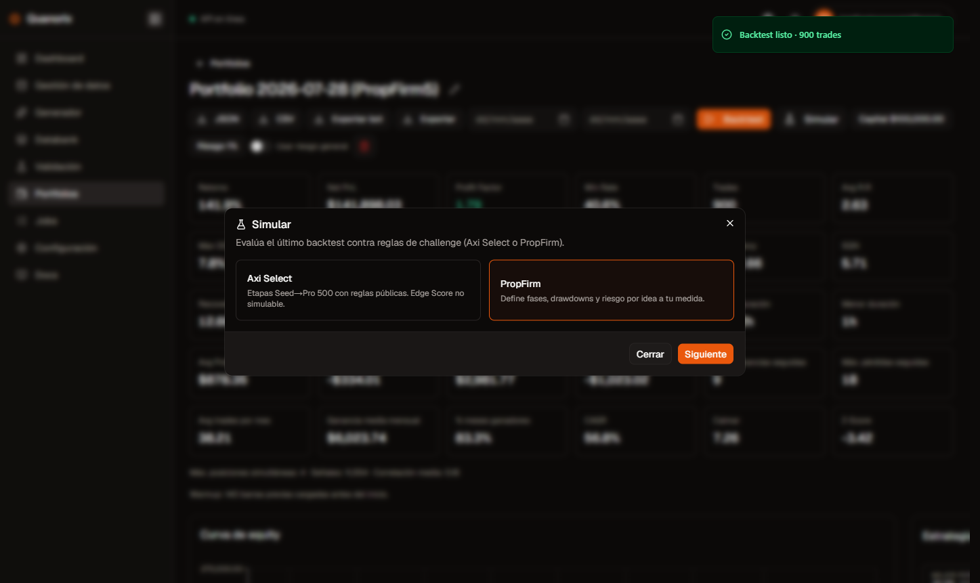
Task: Open Gestión de datos in the sidebar
Action: (87, 86)
